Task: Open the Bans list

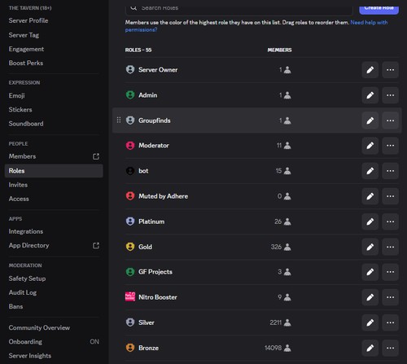Action: coord(15,307)
